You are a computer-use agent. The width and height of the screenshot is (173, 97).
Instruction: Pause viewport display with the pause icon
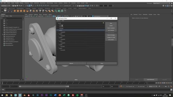tap(92, 6)
